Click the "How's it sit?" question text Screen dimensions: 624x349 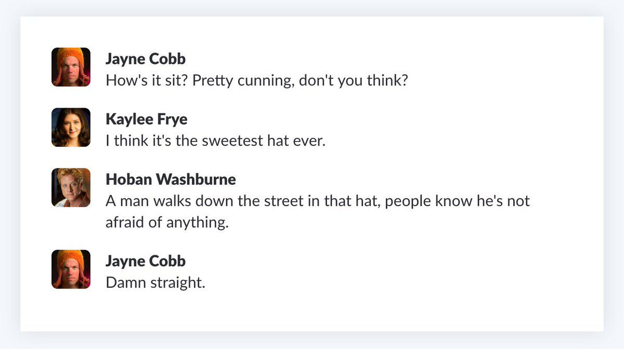137,81
